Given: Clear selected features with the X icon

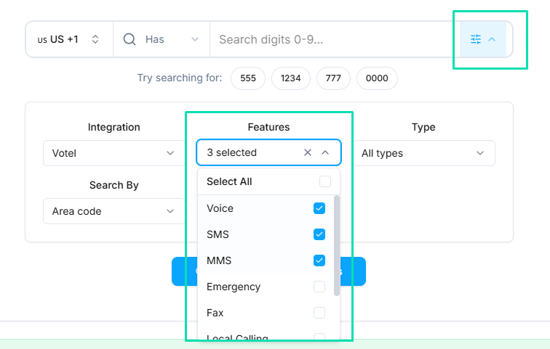Looking at the screenshot, I should (307, 152).
